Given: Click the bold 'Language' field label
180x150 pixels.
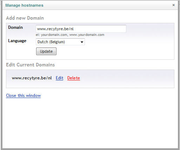Looking at the screenshot, I should tap(17, 41).
